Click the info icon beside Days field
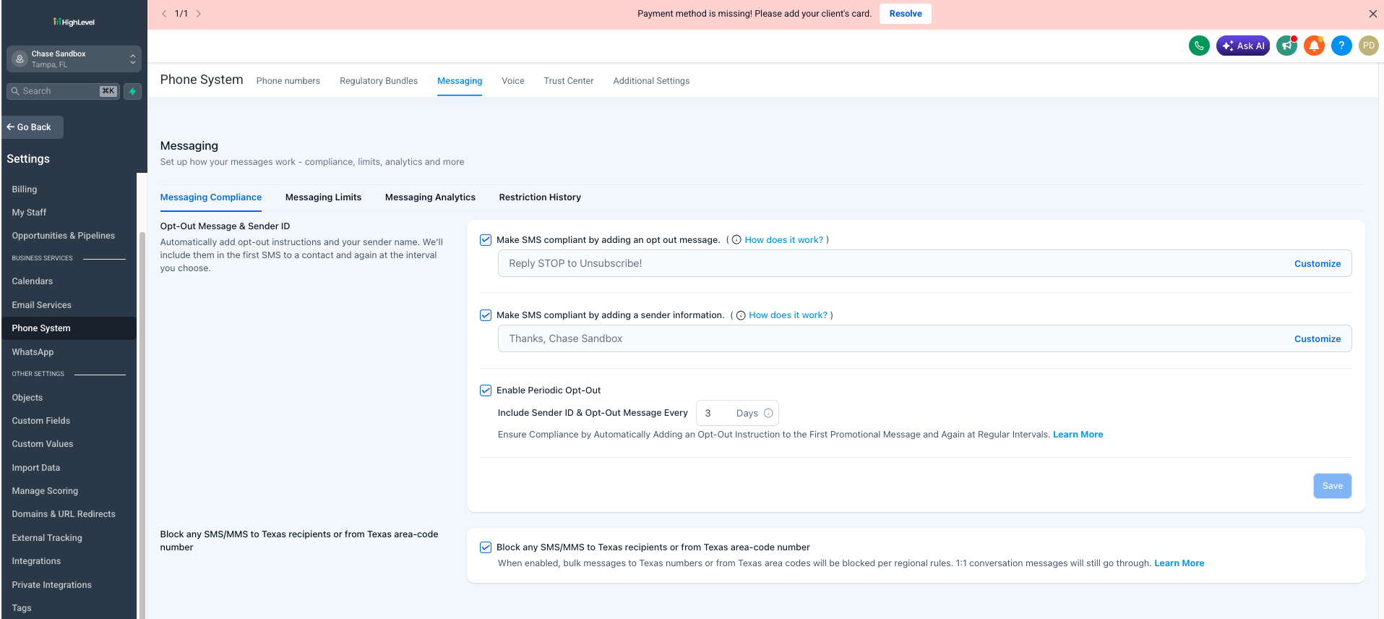 [768, 413]
